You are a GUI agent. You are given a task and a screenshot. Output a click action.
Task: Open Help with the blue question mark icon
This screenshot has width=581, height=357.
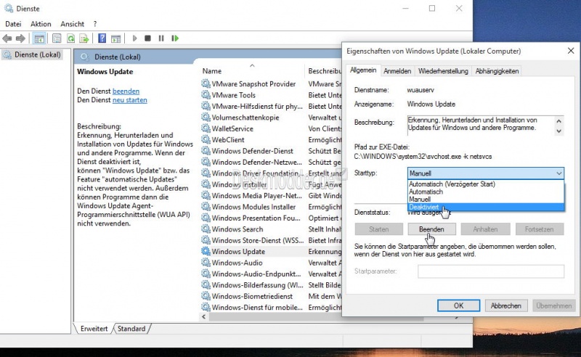[102, 38]
